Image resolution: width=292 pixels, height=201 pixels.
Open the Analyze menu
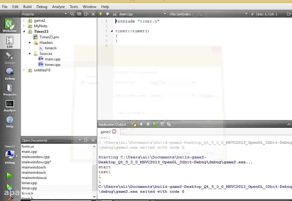[x=58, y=6]
